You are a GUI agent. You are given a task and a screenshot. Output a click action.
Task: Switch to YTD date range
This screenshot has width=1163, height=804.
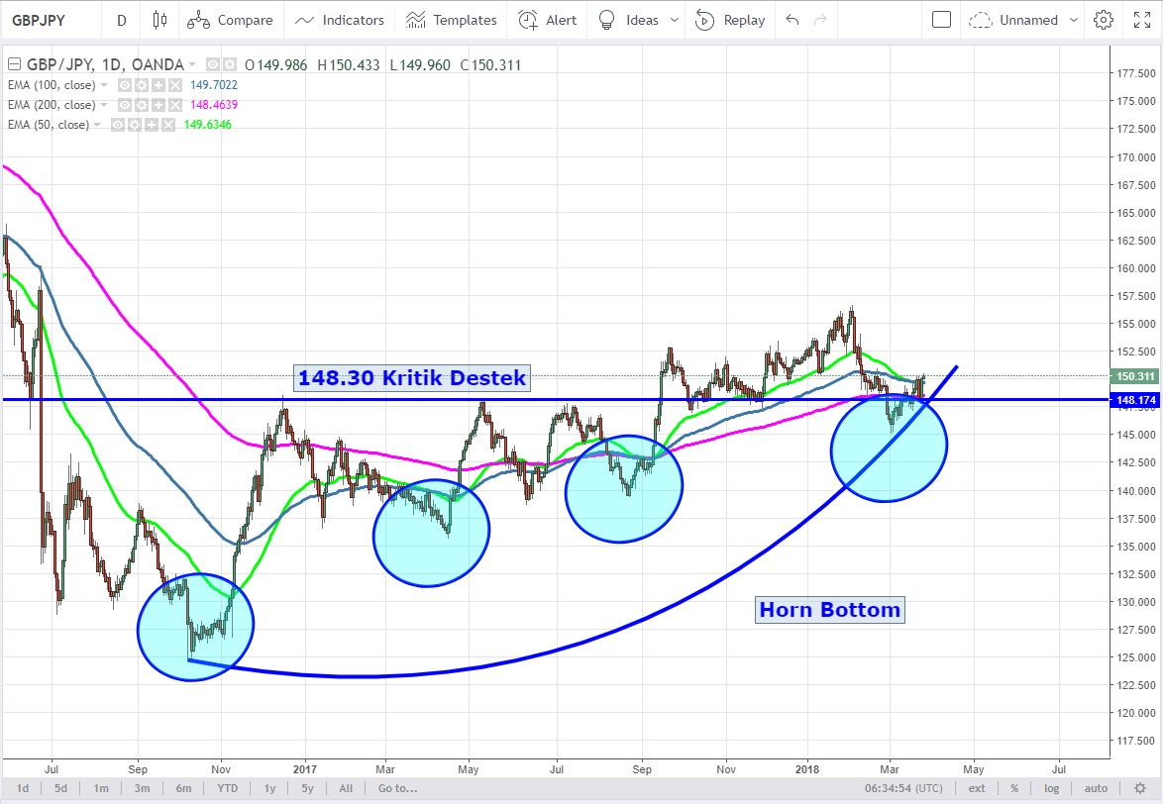227,788
